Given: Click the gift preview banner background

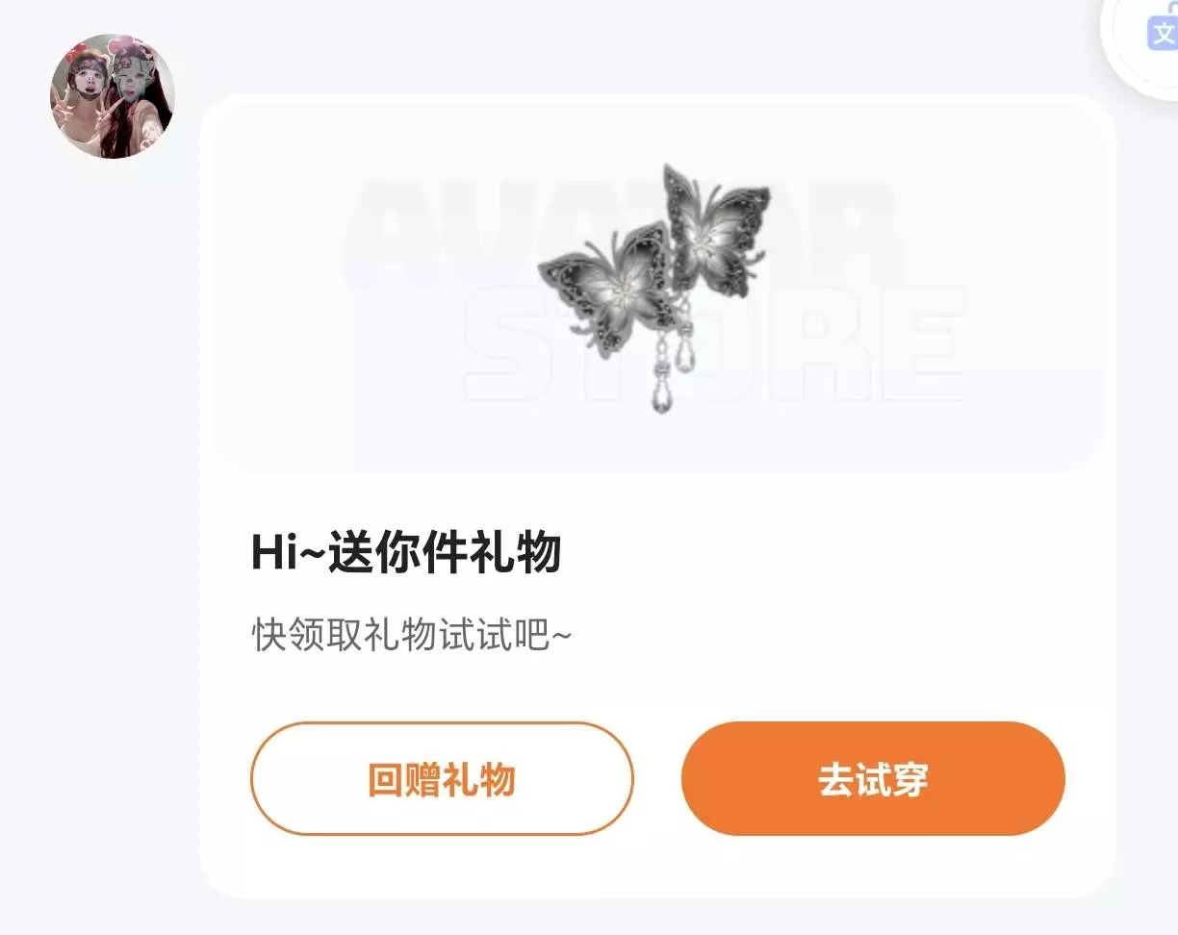Looking at the screenshot, I should 658,287.
